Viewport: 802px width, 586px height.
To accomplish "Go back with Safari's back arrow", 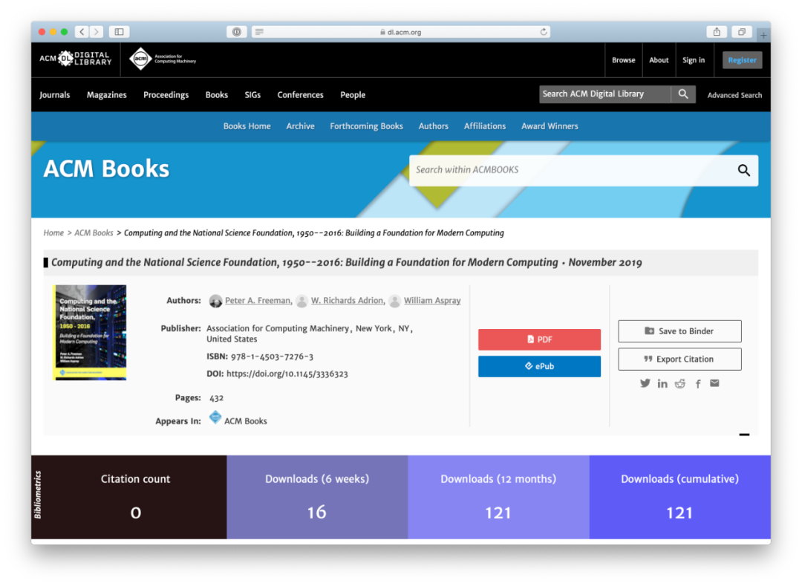I will tap(82, 32).
